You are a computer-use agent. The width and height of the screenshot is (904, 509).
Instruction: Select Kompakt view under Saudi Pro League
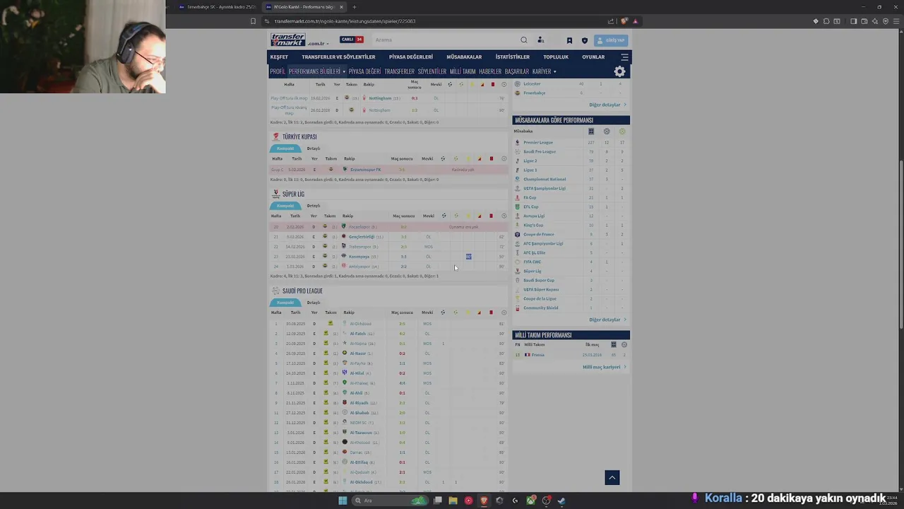point(285,303)
